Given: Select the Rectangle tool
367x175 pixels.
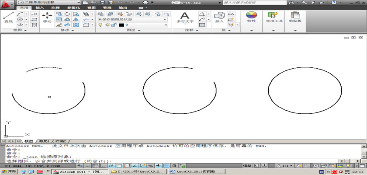Looking at the screenshot, I should tap(34, 19).
